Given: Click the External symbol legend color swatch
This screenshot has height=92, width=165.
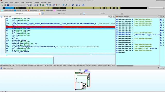Looking at the screenshot, I should pos(54,10).
